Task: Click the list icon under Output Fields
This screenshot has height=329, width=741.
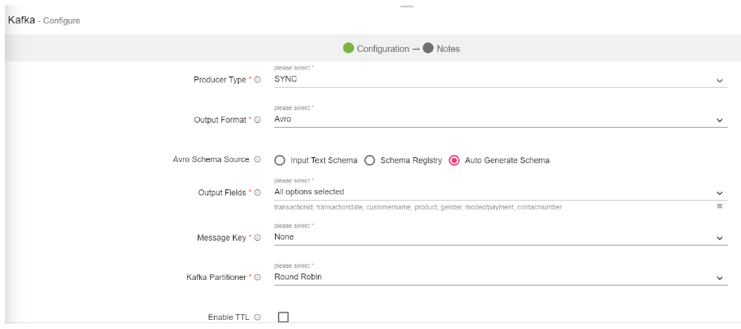Action: [x=719, y=206]
